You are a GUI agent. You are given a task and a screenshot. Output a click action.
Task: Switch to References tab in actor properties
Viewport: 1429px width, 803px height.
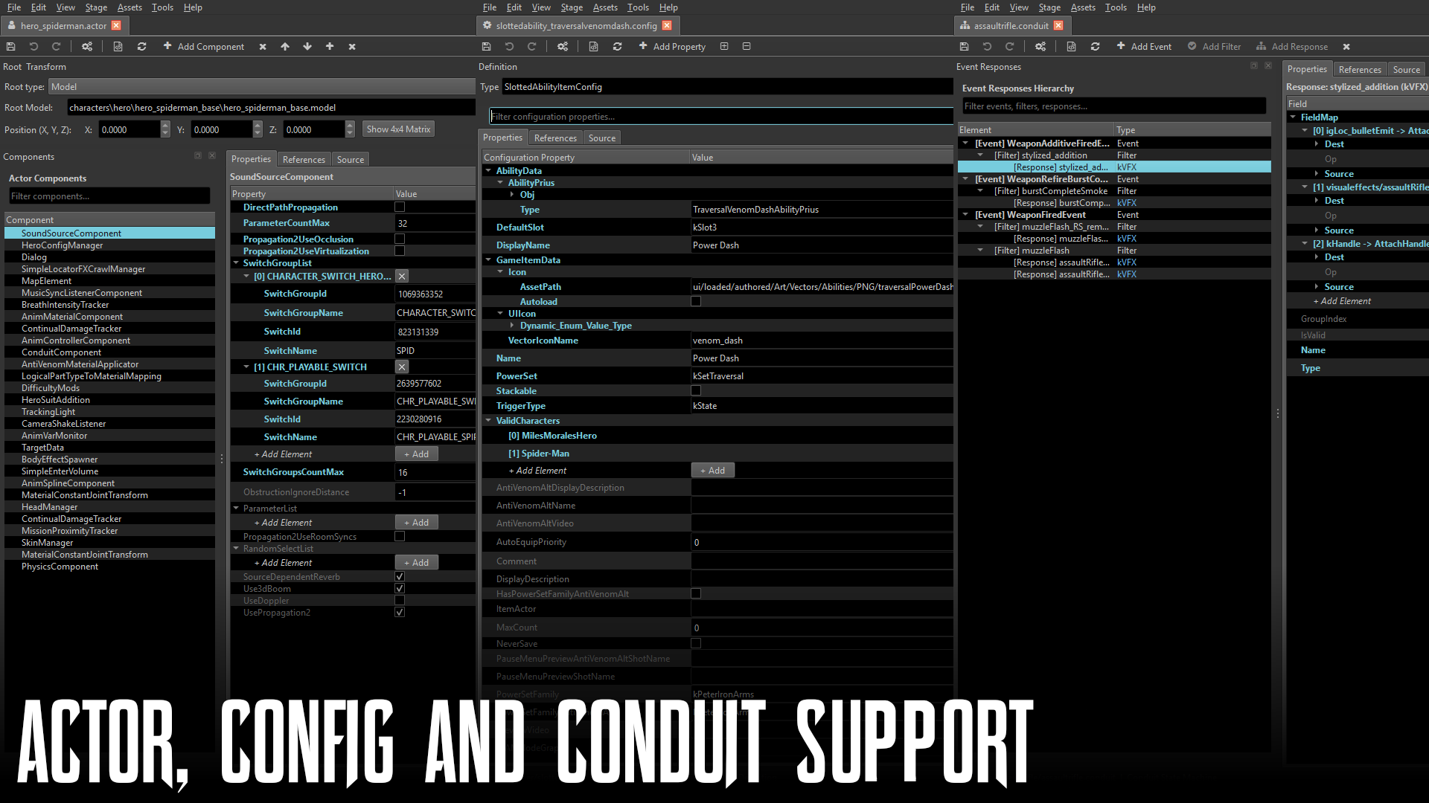304,160
